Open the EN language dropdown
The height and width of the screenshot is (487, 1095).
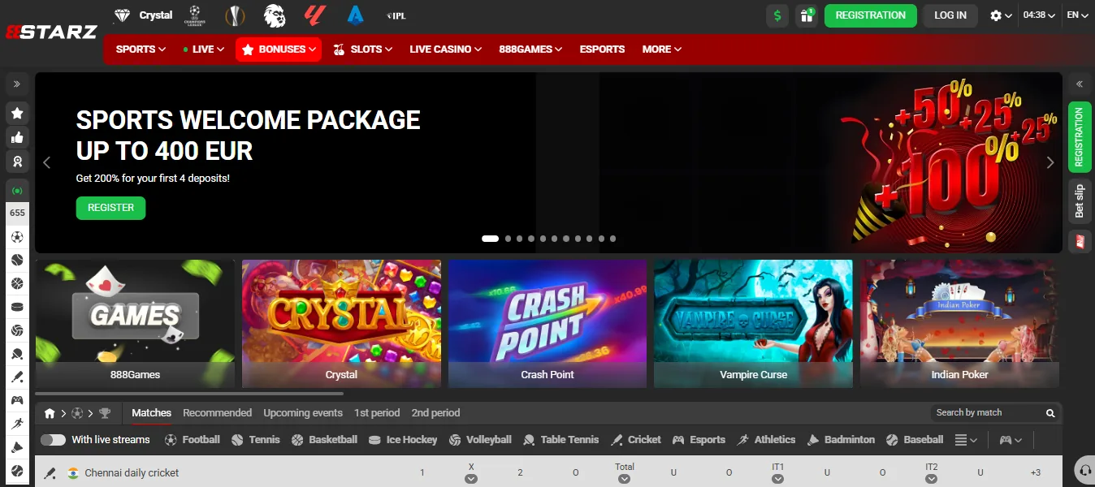click(x=1077, y=15)
